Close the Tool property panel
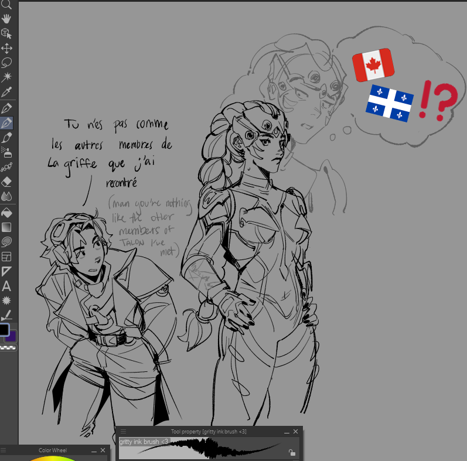This screenshot has width=467, height=461. 295,431
